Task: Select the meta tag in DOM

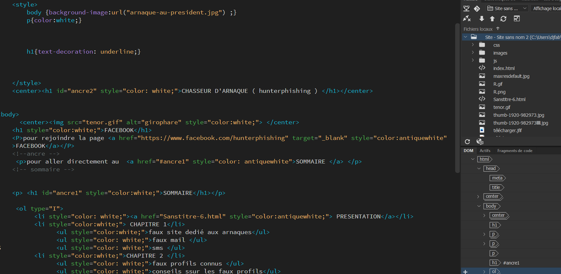Action: pos(497,178)
